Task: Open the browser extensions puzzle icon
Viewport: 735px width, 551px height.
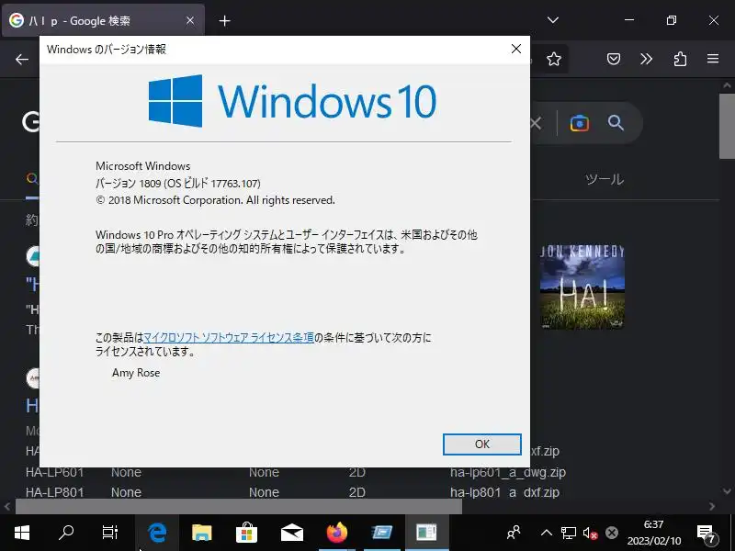Action: [x=680, y=59]
